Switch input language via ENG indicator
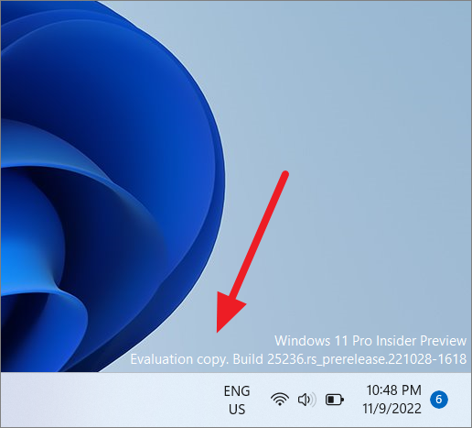472x428 pixels. pos(237,391)
